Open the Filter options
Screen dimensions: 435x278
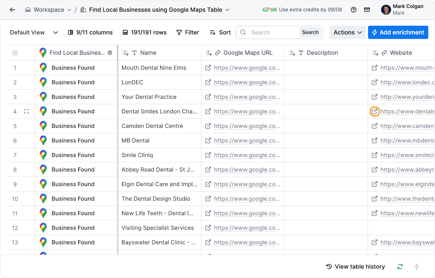[187, 32]
